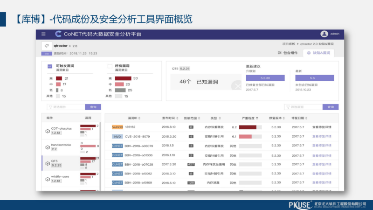The image size is (373, 210).
Task: Click CoNET badge for BBV-2018-b01036
Action: [x=117, y=155]
